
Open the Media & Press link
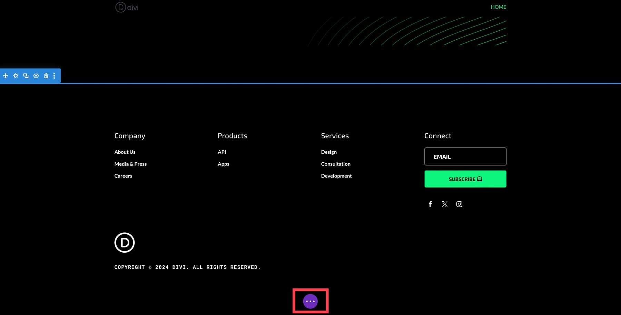pos(130,164)
